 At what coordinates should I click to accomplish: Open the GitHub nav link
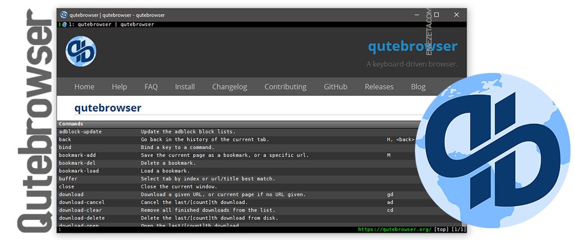tap(336, 87)
